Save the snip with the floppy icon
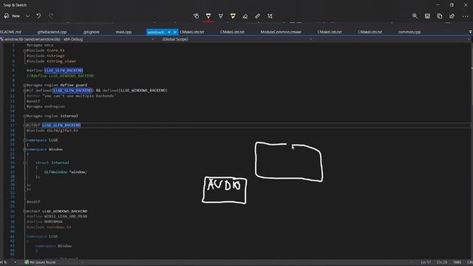This screenshot has width=473, height=266. 427,16
